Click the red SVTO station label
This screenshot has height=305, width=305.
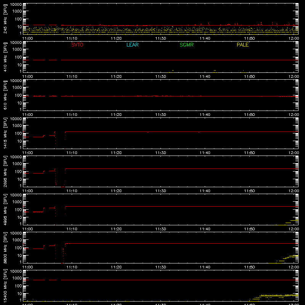pyautogui.click(x=77, y=45)
